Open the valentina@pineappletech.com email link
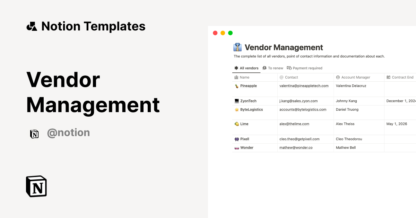 [x=304, y=86]
